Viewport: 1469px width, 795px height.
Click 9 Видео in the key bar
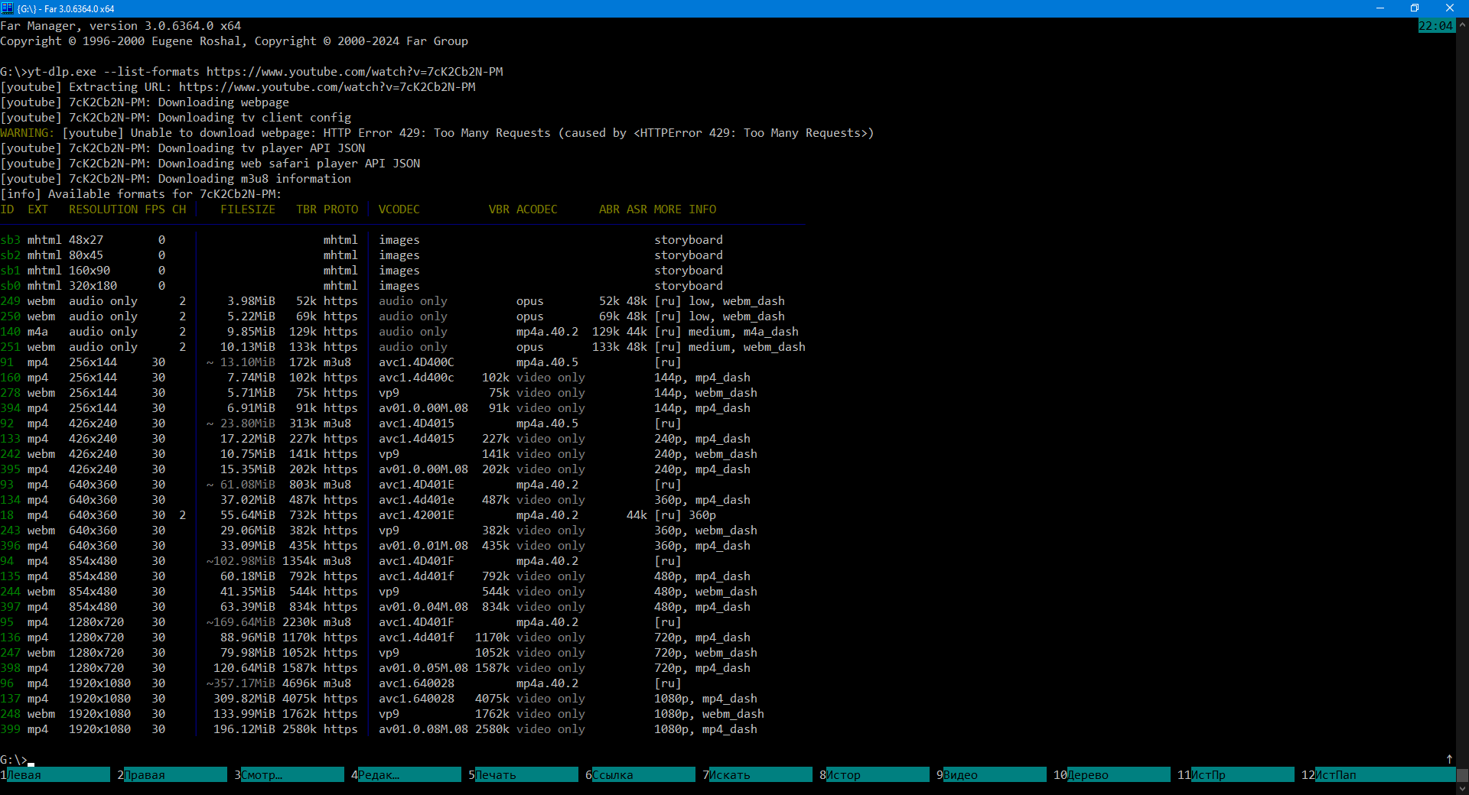(994, 775)
